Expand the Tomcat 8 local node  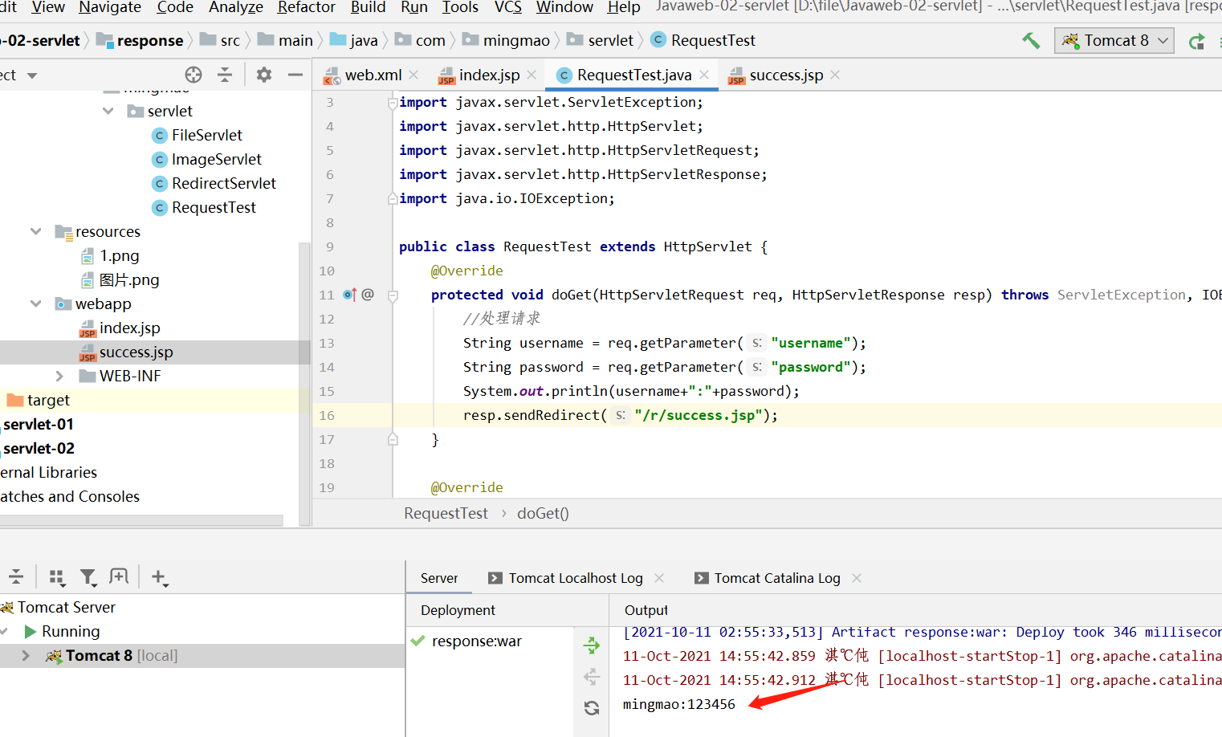tap(26, 655)
